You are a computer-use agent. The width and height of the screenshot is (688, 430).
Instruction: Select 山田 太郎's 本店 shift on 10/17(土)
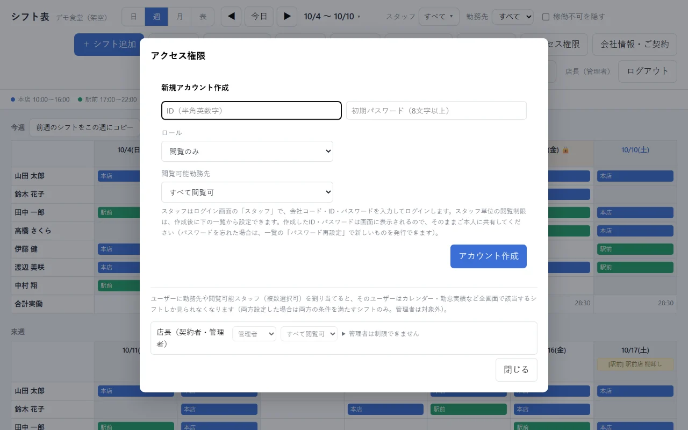click(x=635, y=391)
